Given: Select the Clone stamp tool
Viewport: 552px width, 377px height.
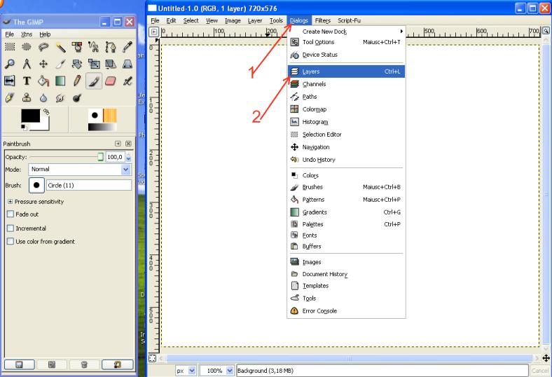Looking at the screenshot, I should tap(27, 97).
